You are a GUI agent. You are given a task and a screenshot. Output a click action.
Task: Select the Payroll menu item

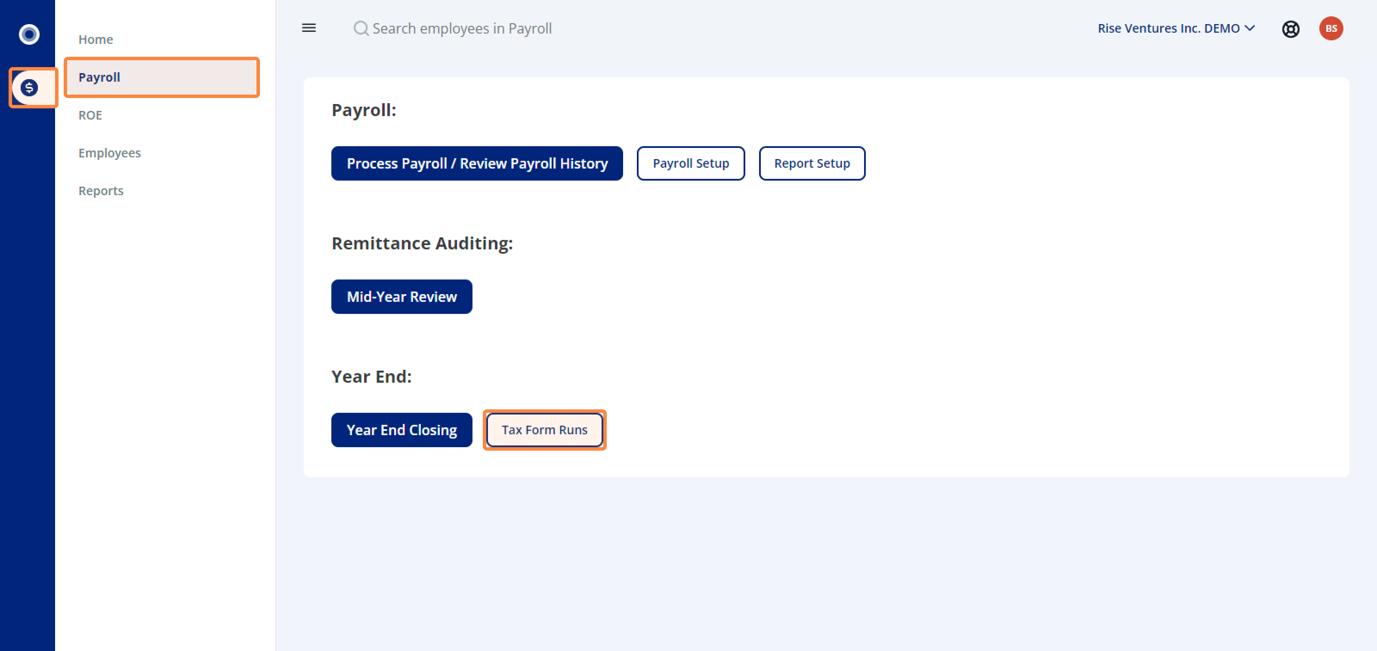pos(160,77)
